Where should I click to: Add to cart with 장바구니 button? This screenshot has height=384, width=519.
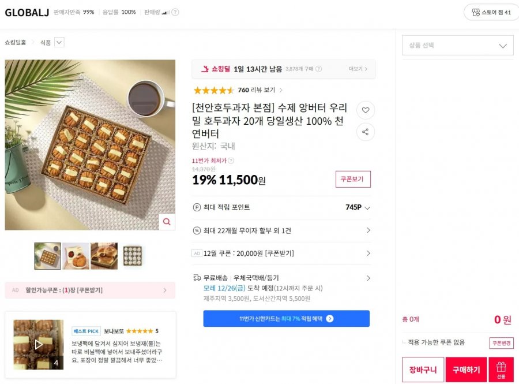click(x=423, y=370)
